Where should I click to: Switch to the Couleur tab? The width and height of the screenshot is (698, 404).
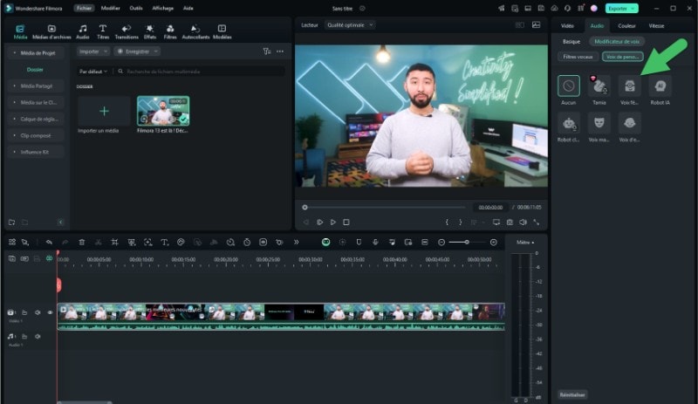(x=626, y=26)
